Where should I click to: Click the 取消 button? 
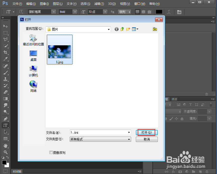point(147,139)
